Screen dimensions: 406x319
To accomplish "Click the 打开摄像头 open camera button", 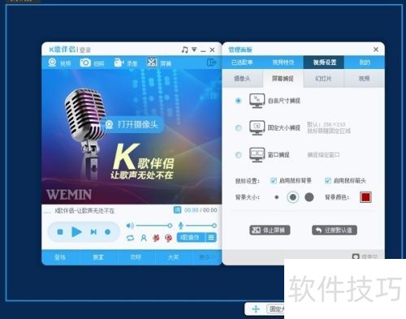I will [133, 124].
